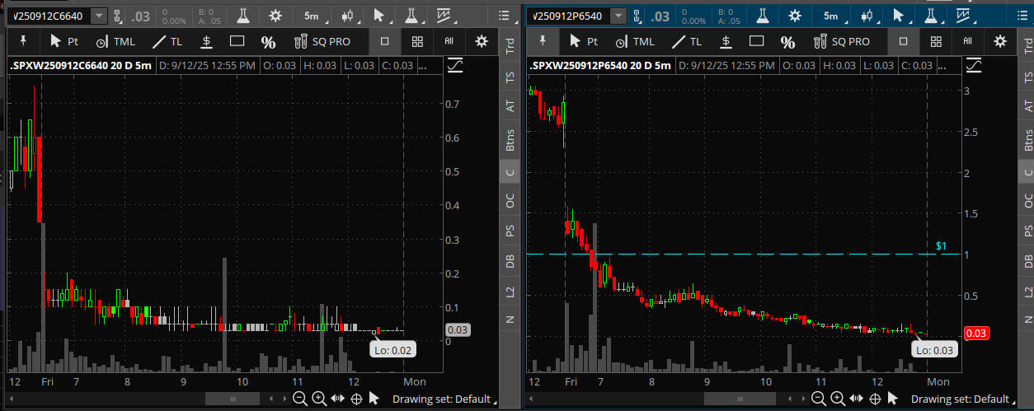Open the L2 side tab beside left chart

point(509,292)
